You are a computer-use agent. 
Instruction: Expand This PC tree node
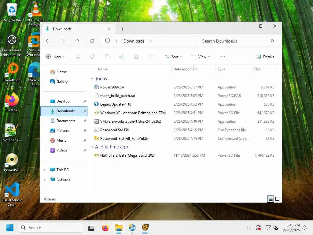(45, 170)
